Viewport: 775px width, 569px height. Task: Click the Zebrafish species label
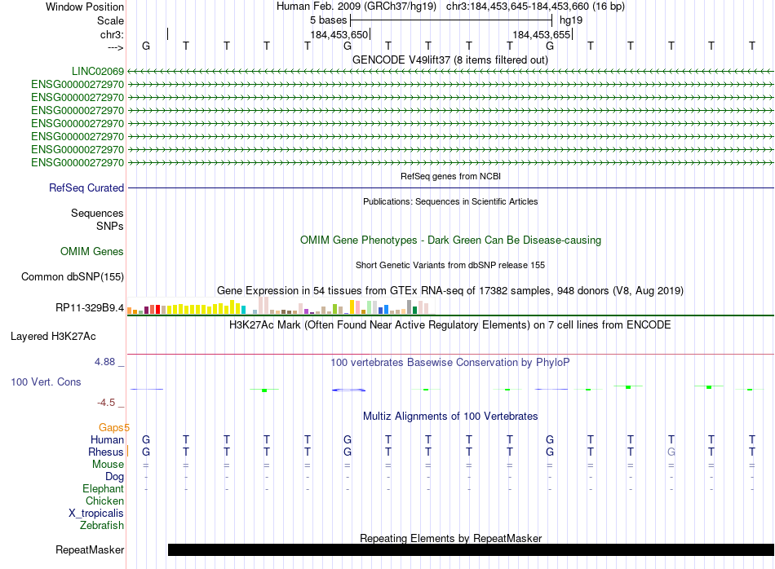(102, 526)
